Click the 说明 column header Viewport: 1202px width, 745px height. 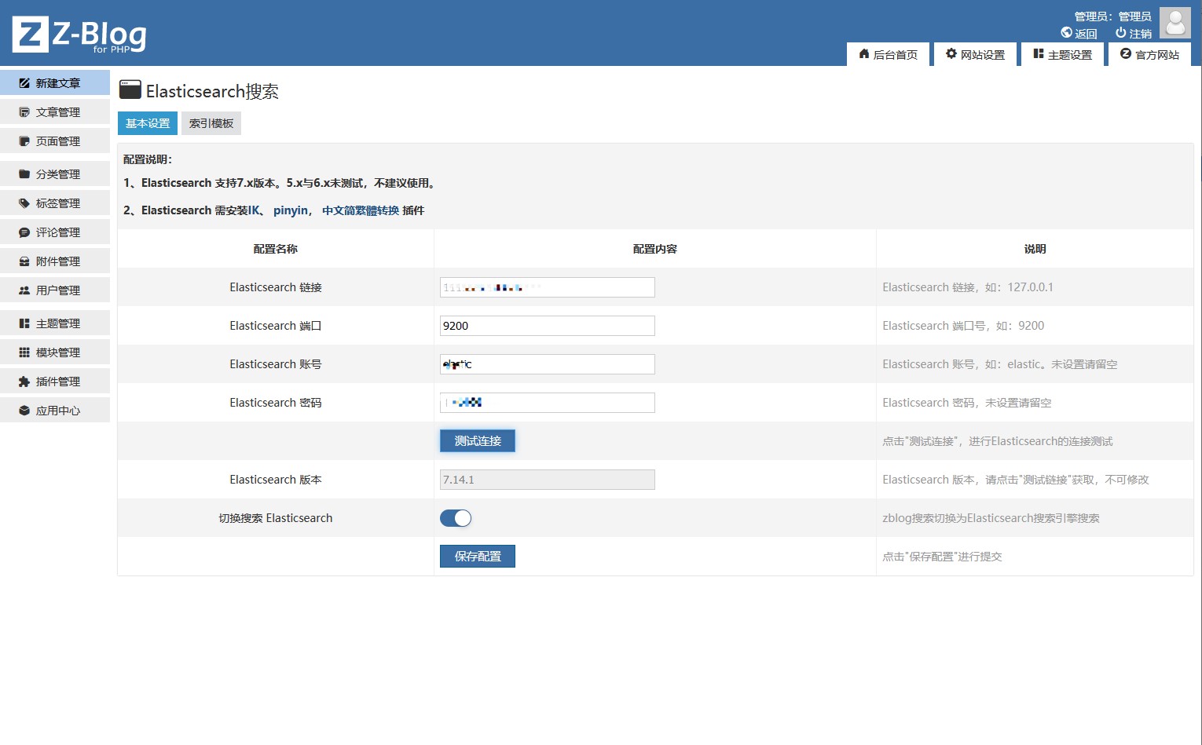pyautogui.click(x=1035, y=249)
